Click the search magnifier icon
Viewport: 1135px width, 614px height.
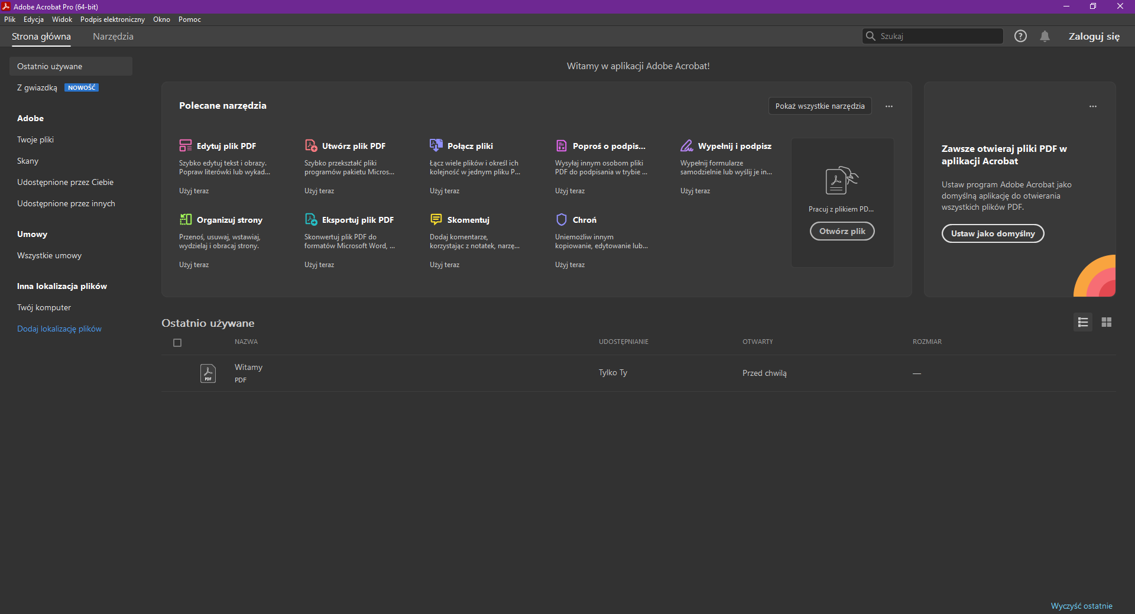[870, 36]
